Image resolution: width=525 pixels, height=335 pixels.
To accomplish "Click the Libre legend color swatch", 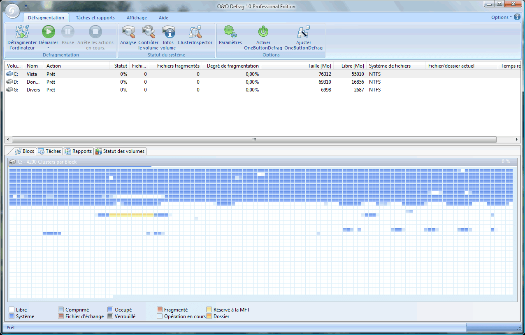I will pos(12,309).
